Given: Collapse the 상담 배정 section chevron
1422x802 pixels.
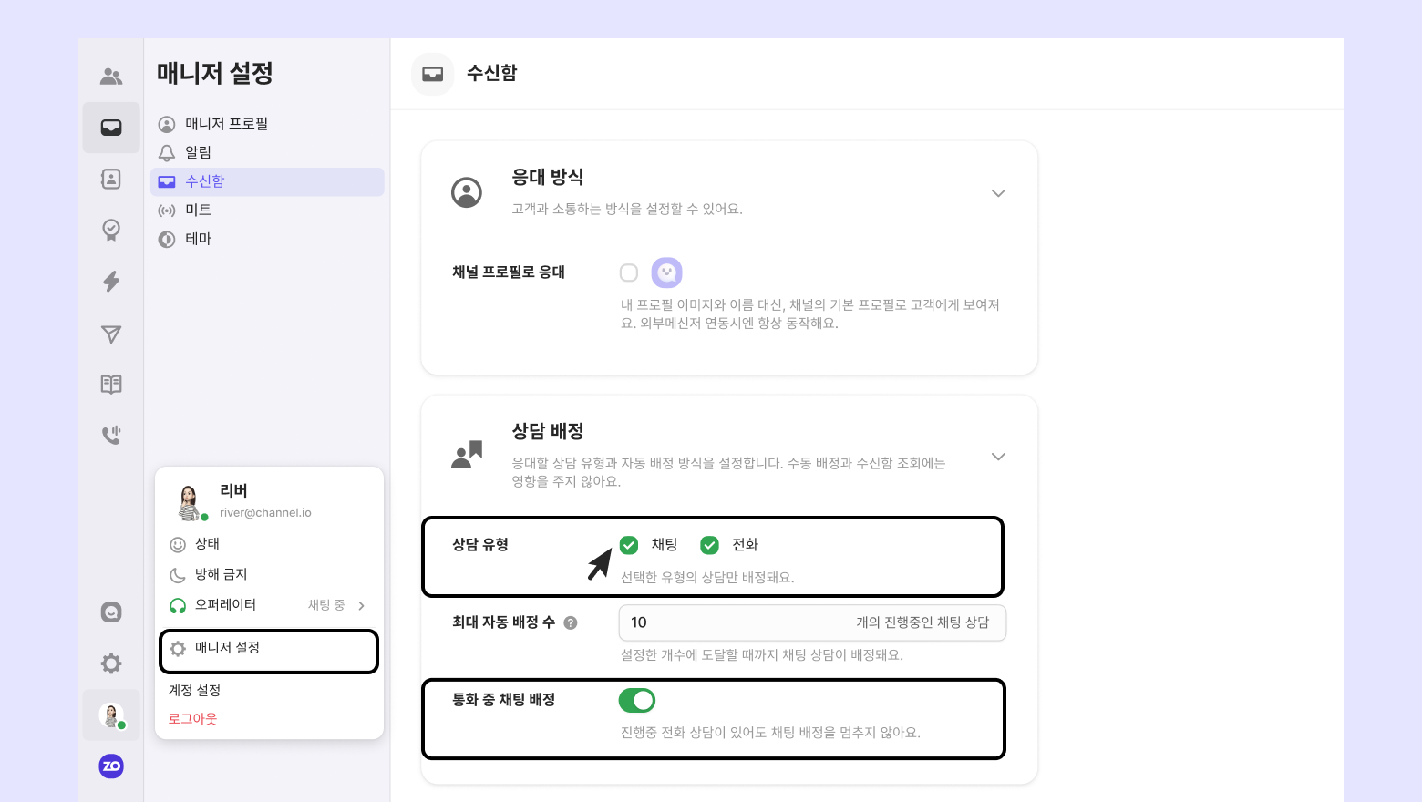Looking at the screenshot, I should 998,457.
